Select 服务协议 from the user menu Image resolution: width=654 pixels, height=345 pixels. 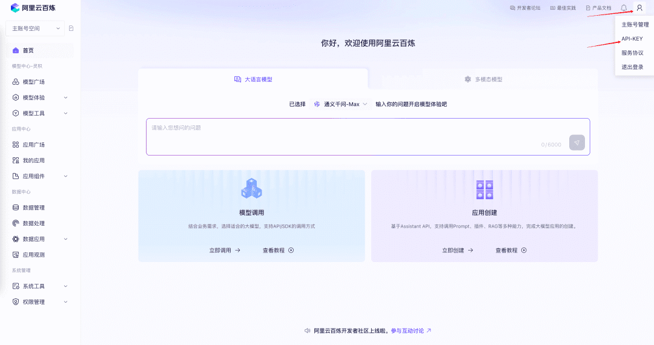click(632, 53)
